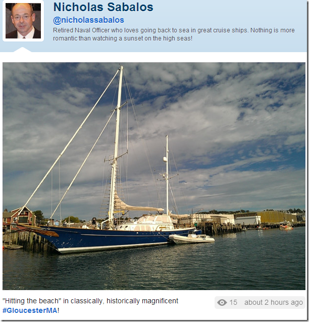The width and height of the screenshot is (309, 322).
Task: Click the Nicholas Sabalos name heading
Action: pos(103,7)
